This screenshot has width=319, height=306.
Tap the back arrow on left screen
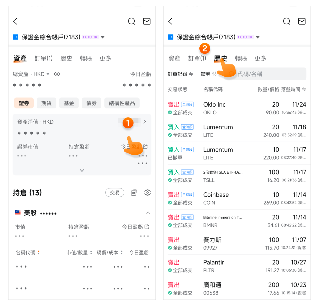(16, 21)
